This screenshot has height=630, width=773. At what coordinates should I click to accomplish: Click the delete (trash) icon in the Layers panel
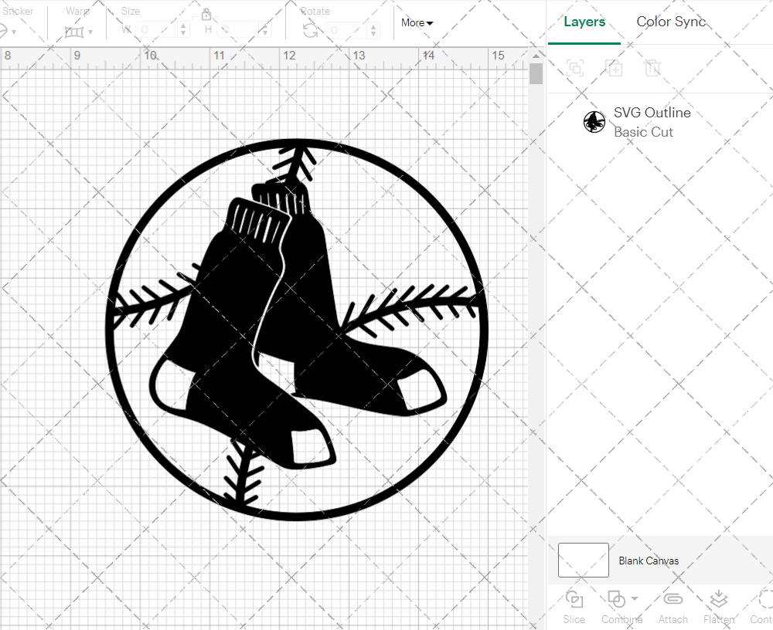(x=653, y=68)
